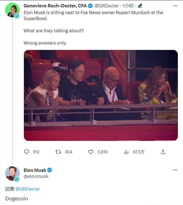Click the @GRDecter handle in tweet header
The image size is (183, 205).
(106, 6)
